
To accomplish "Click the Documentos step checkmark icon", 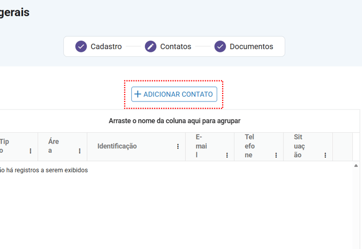I will tap(220, 46).
